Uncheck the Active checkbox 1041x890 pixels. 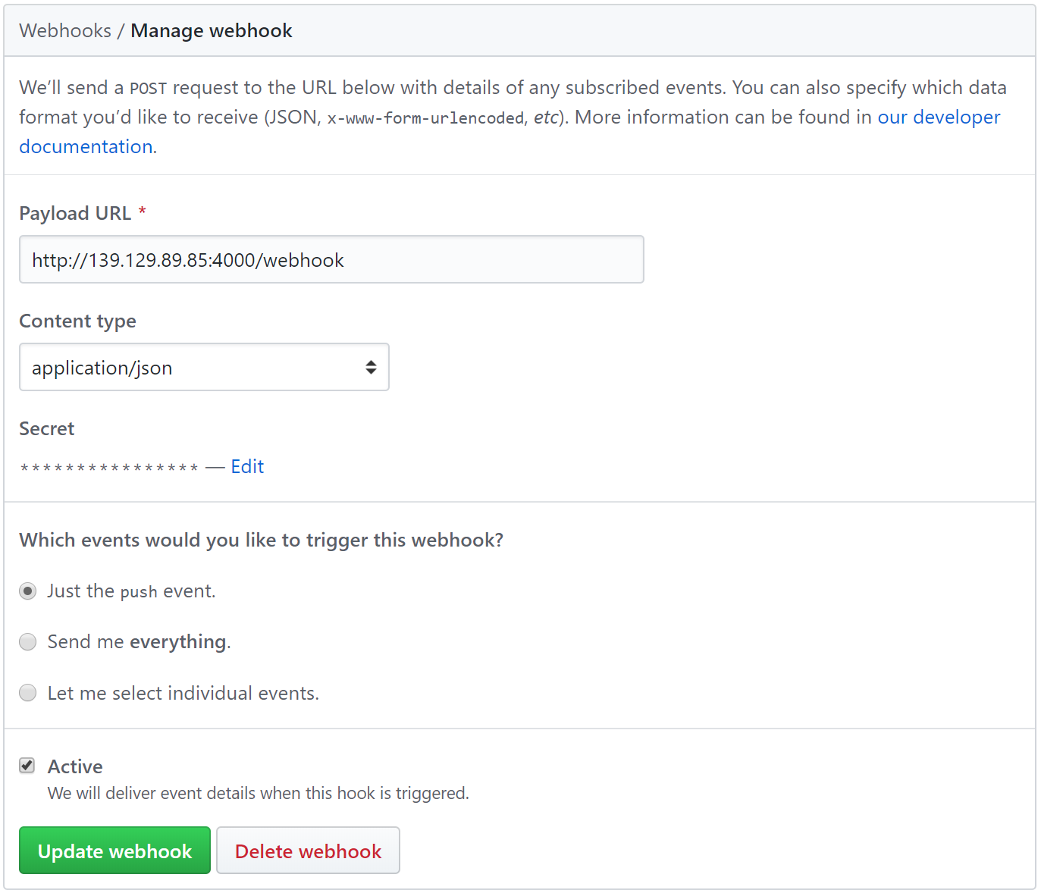point(27,766)
